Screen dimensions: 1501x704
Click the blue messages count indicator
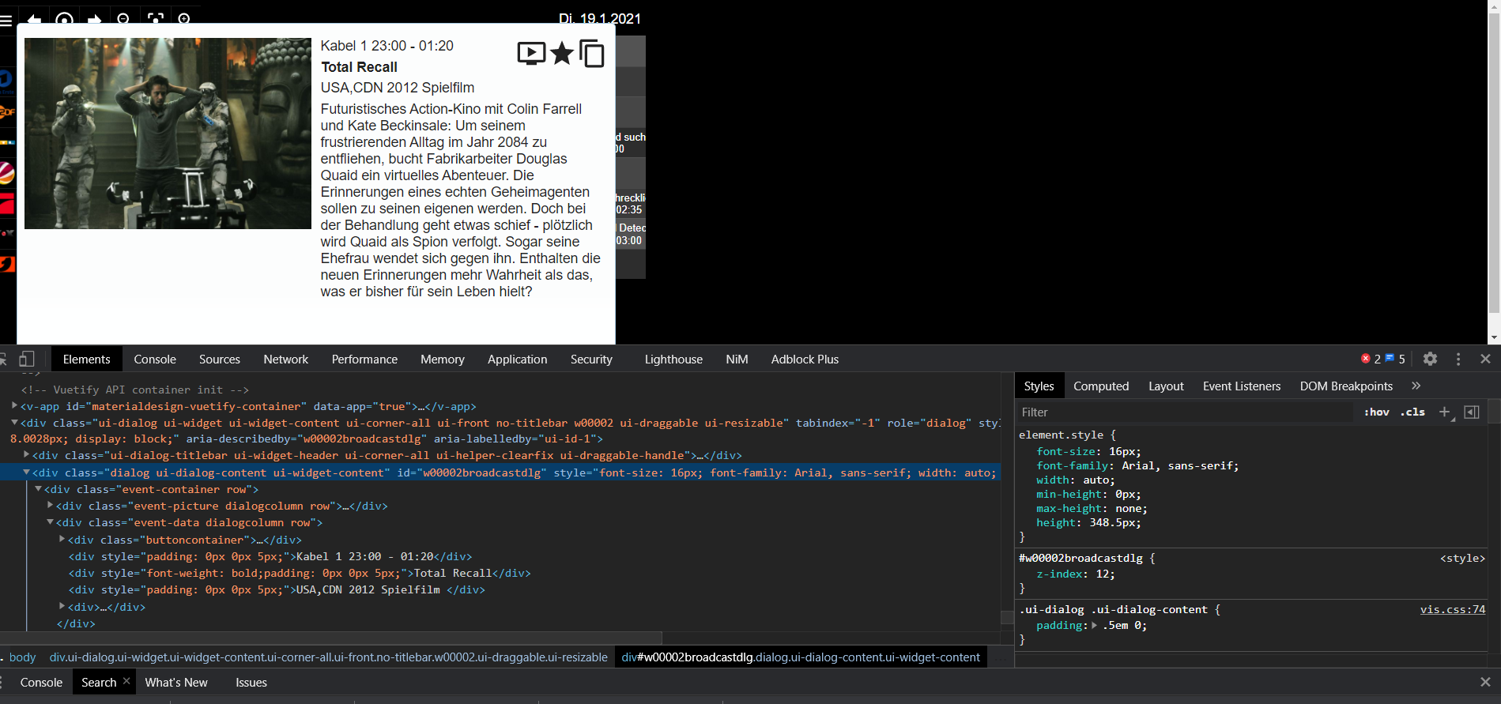1395,359
